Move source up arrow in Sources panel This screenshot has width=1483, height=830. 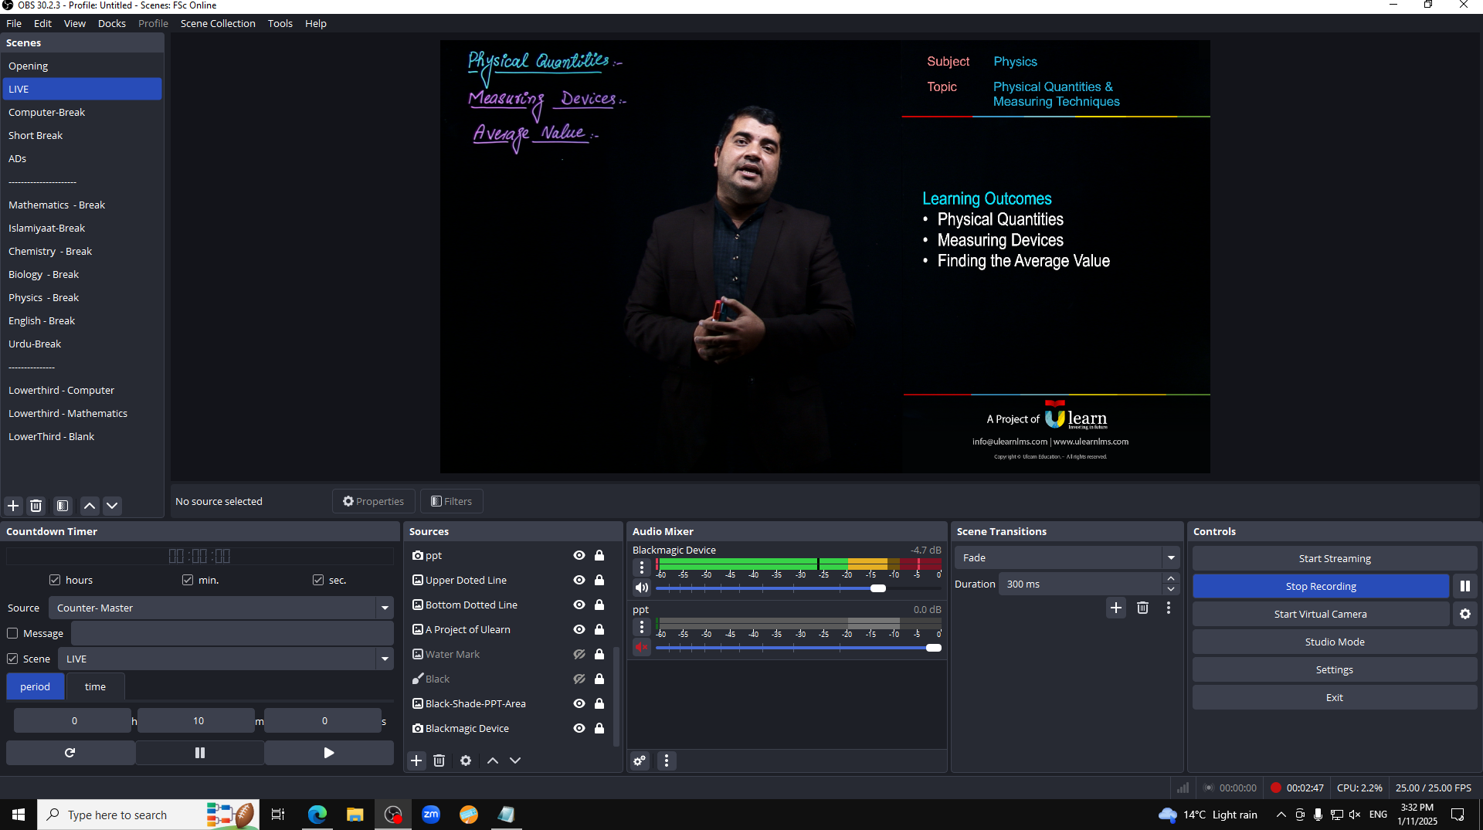(493, 761)
